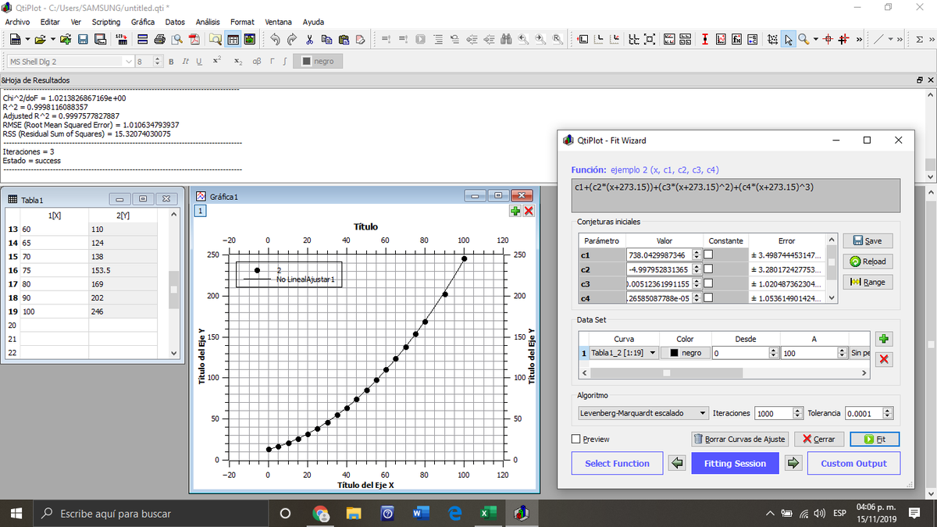Screen dimensions: 937x527
Task: Click the c1 value spinner arrows
Action: [697, 255]
